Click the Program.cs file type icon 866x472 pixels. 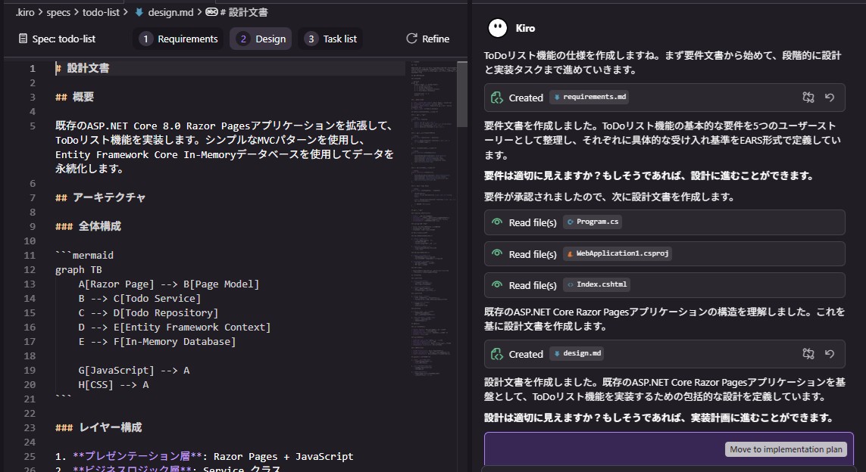pyautogui.click(x=571, y=222)
